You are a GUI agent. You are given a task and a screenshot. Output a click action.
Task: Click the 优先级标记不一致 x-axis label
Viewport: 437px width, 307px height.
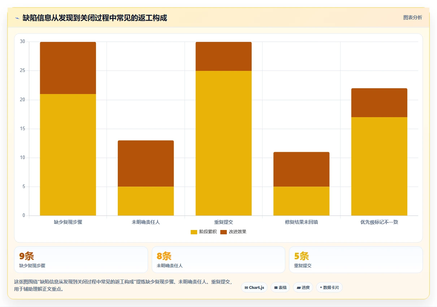pyautogui.click(x=379, y=222)
